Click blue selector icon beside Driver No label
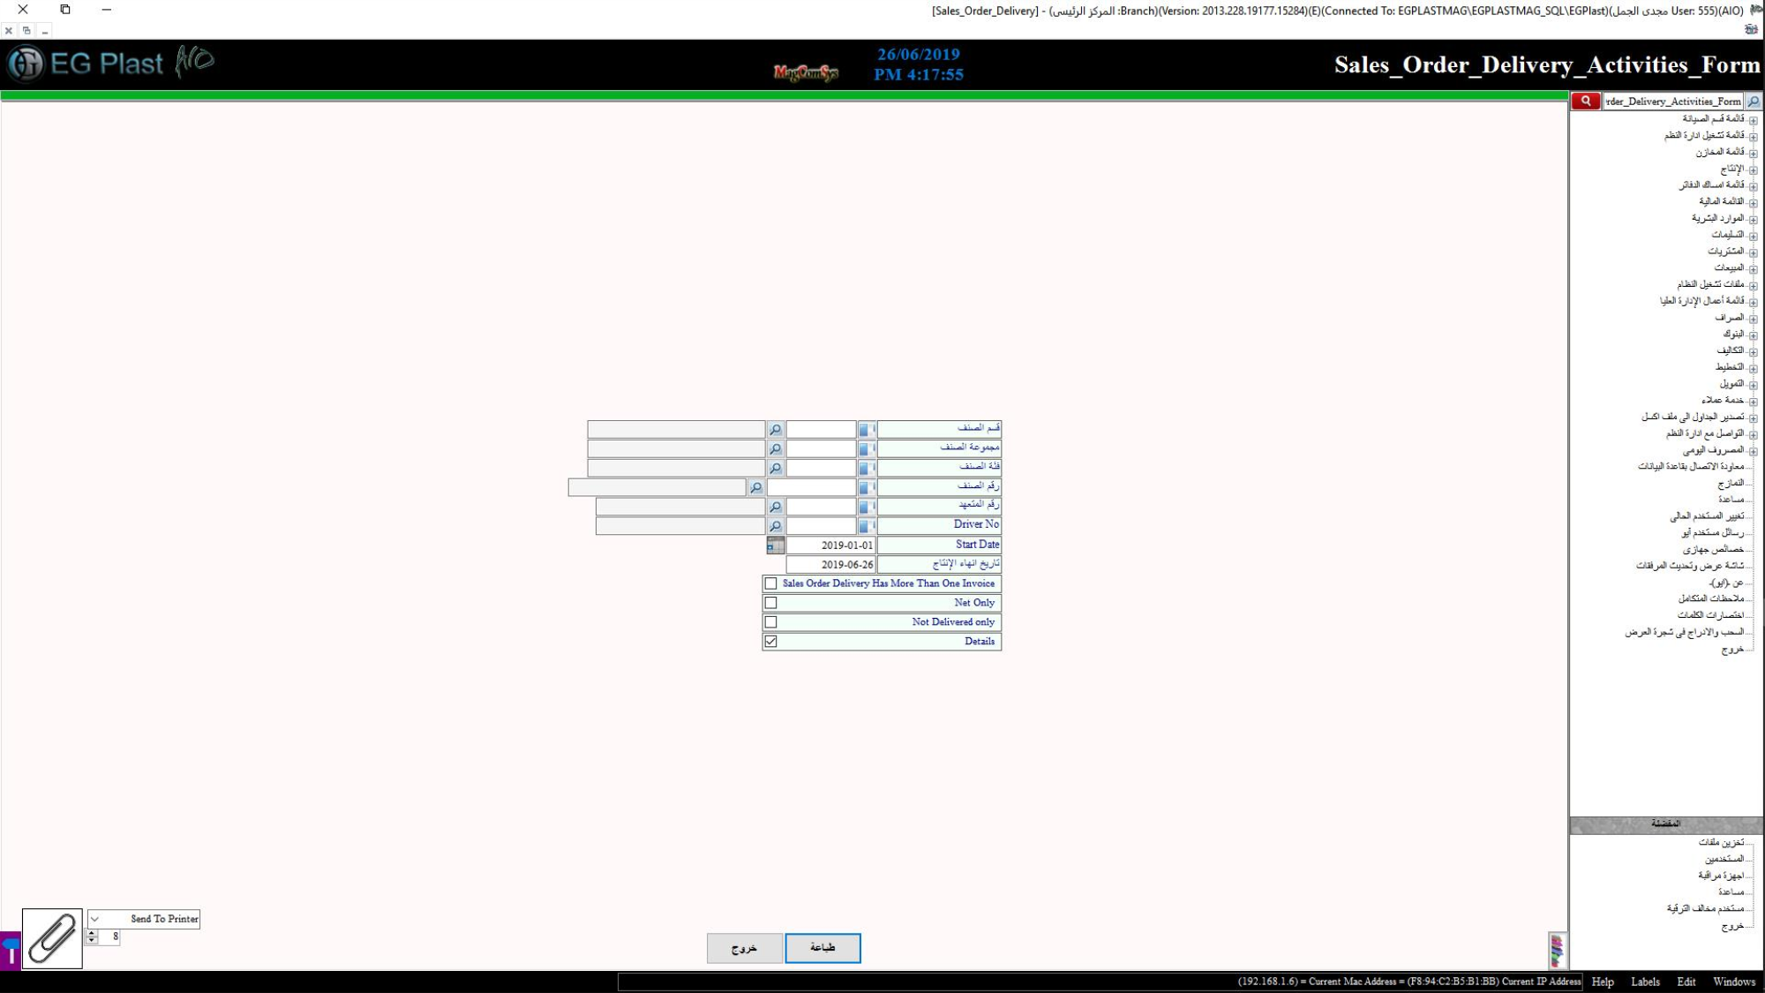The image size is (1765, 993). [867, 526]
